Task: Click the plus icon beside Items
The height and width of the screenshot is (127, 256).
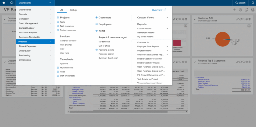Action: pos(96,31)
